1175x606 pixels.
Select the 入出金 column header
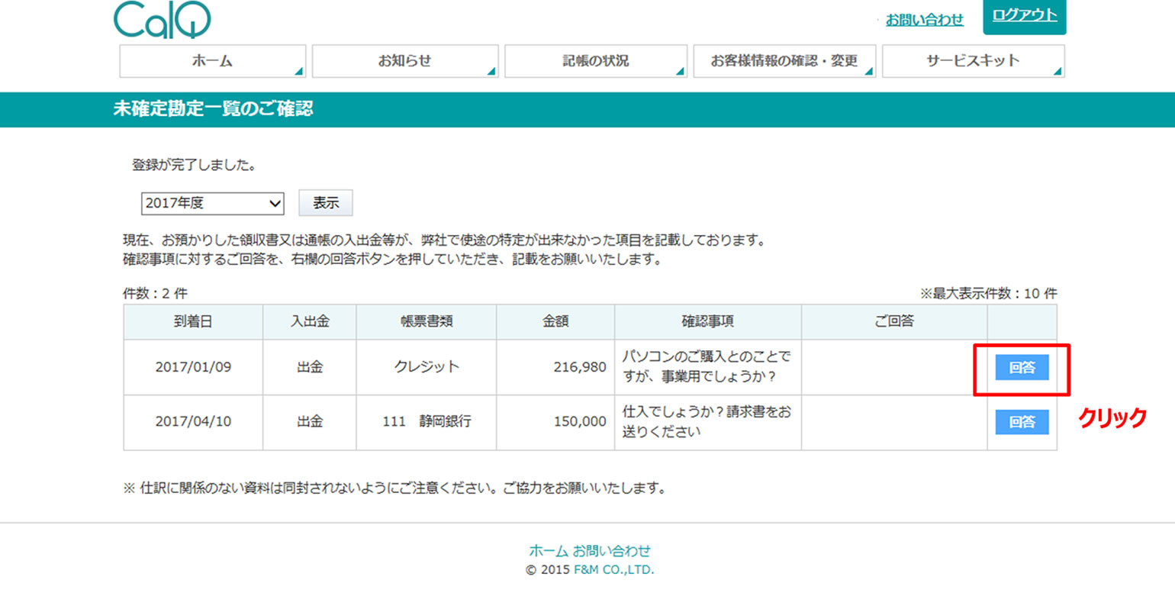pos(310,322)
